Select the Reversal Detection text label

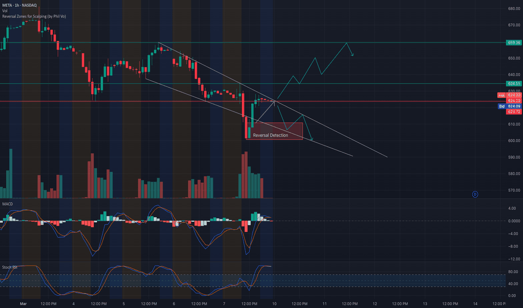click(270, 135)
